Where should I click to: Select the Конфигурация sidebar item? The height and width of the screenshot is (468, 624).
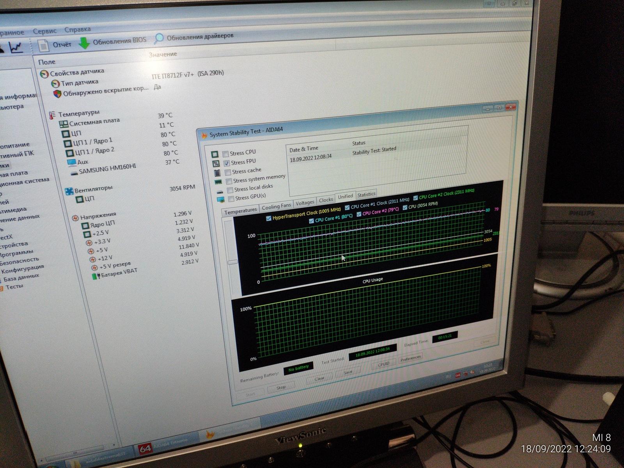(x=22, y=269)
